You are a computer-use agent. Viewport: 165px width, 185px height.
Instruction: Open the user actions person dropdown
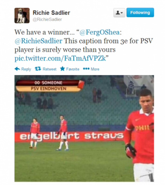(119, 13)
